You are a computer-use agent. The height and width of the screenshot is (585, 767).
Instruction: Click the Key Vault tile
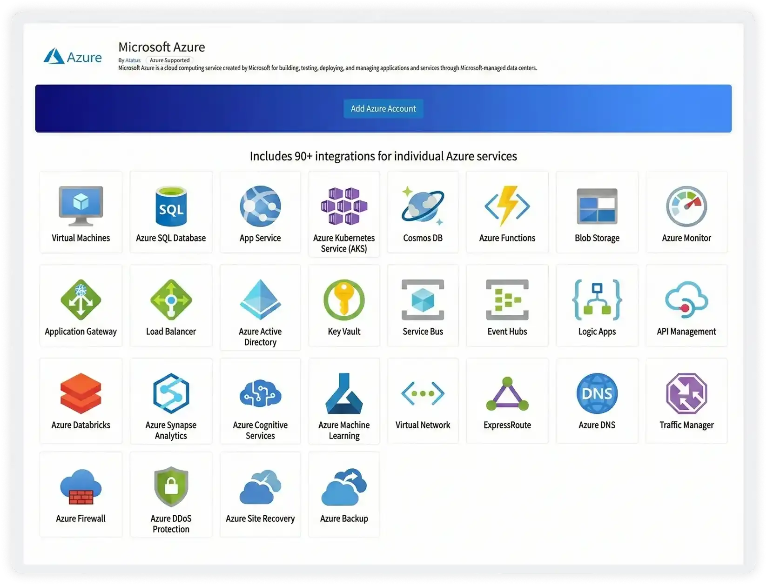(x=344, y=305)
